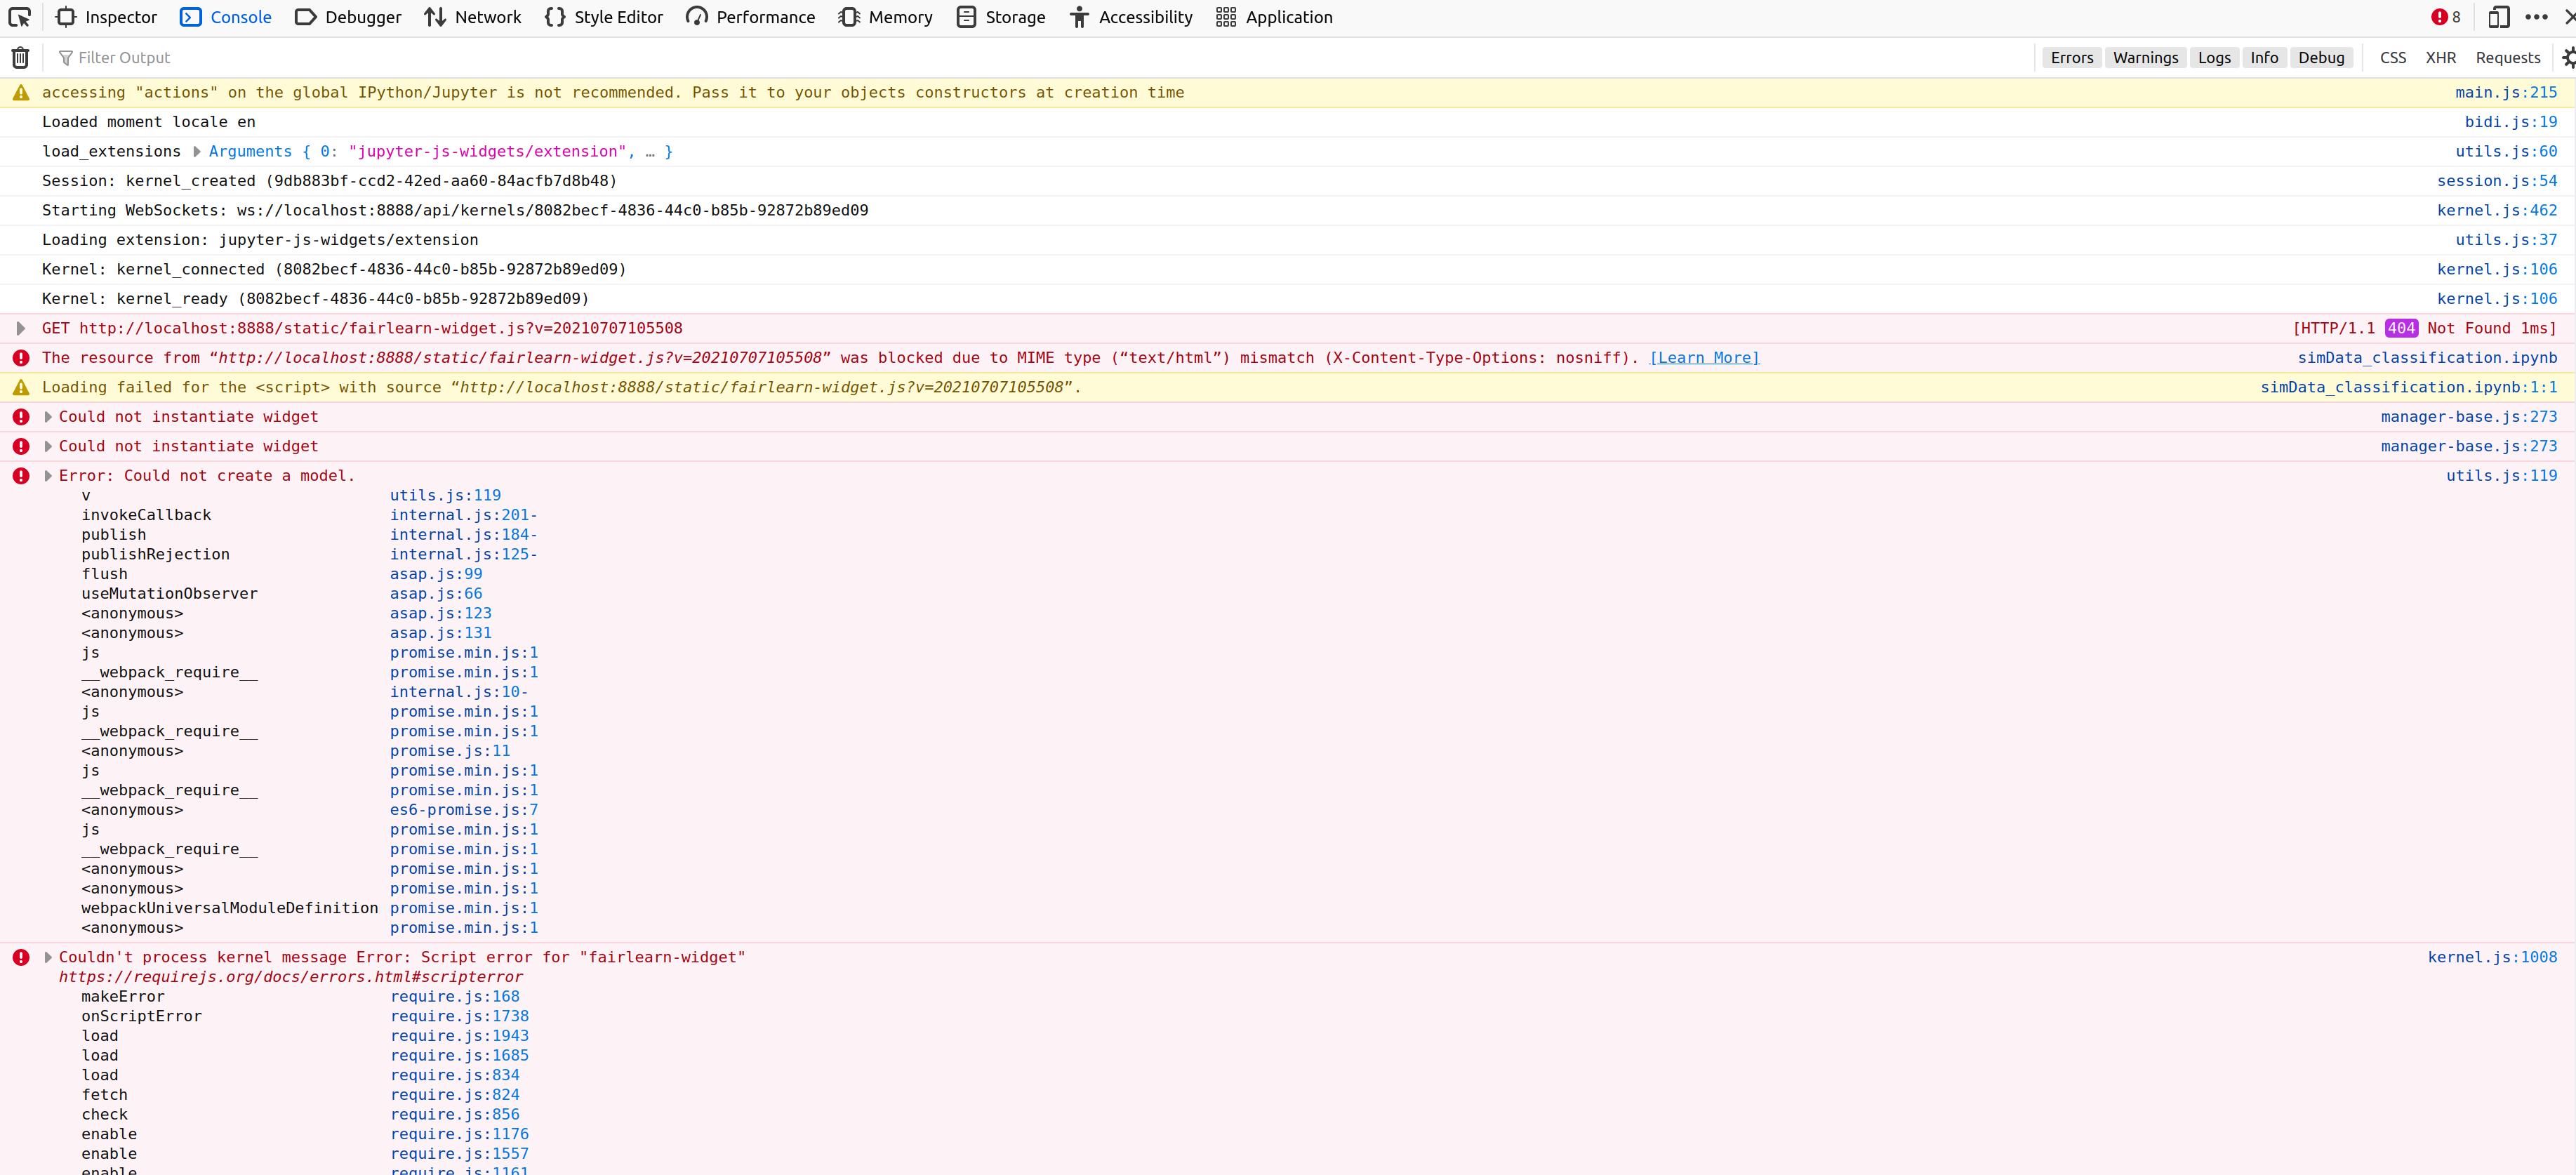Expand the Could not instantiate widget error
Image resolution: width=2576 pixels, height=1175 pixels.
coord(47,417)
